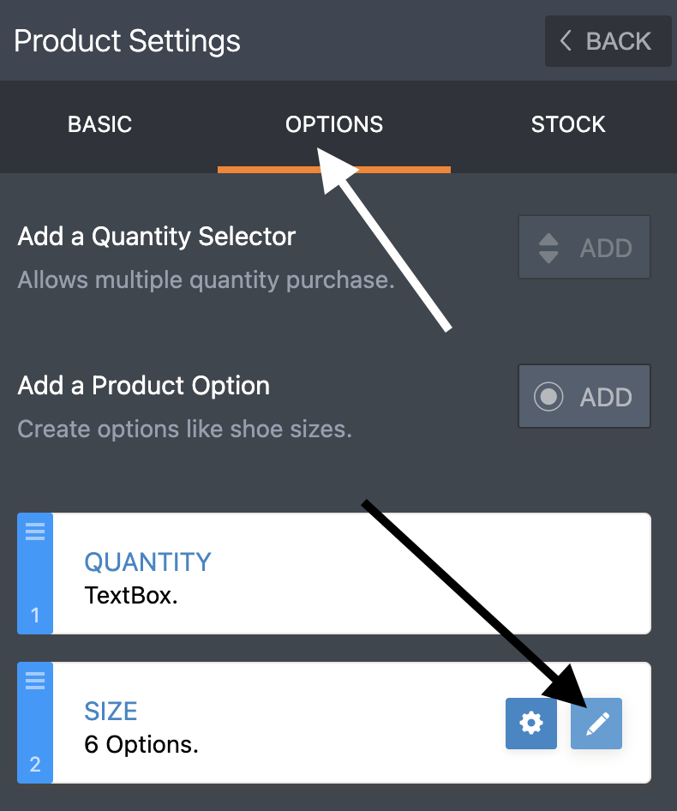Click the number 1 row index badge

35,616
